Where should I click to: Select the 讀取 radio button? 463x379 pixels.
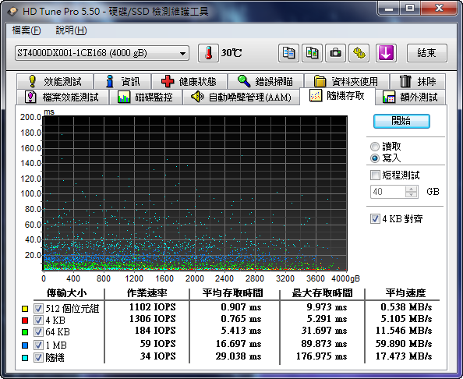point(375,147)
